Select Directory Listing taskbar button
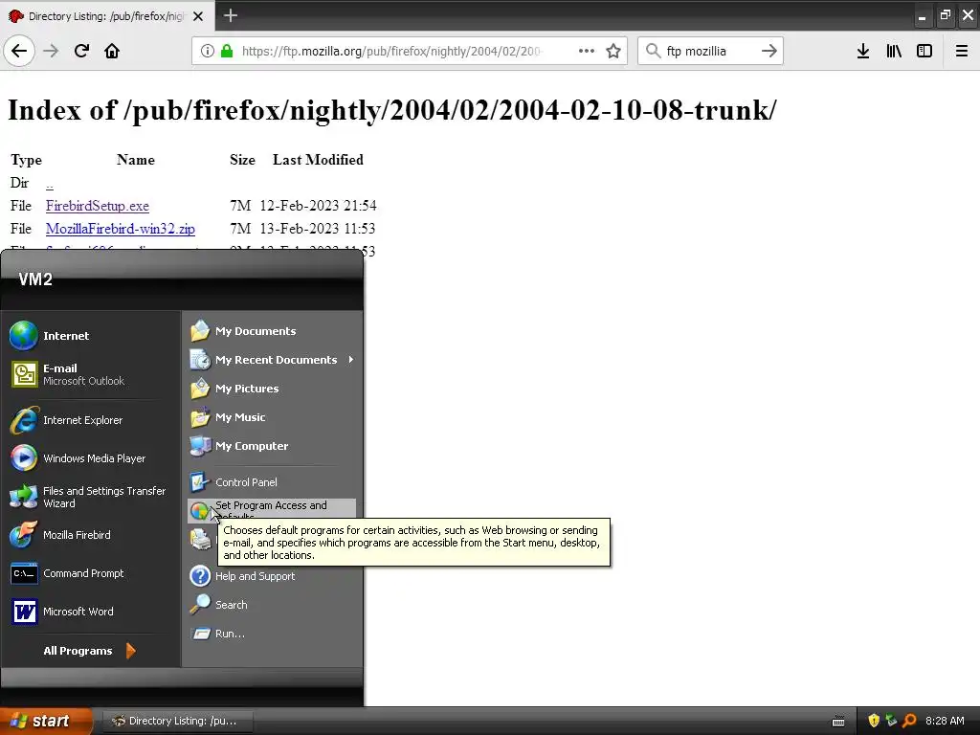Screen dimensions: 980x735 (177, 721)
